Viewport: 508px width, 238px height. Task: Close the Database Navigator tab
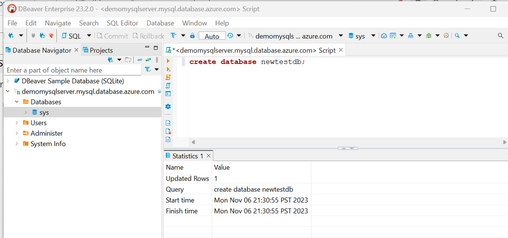76,50
